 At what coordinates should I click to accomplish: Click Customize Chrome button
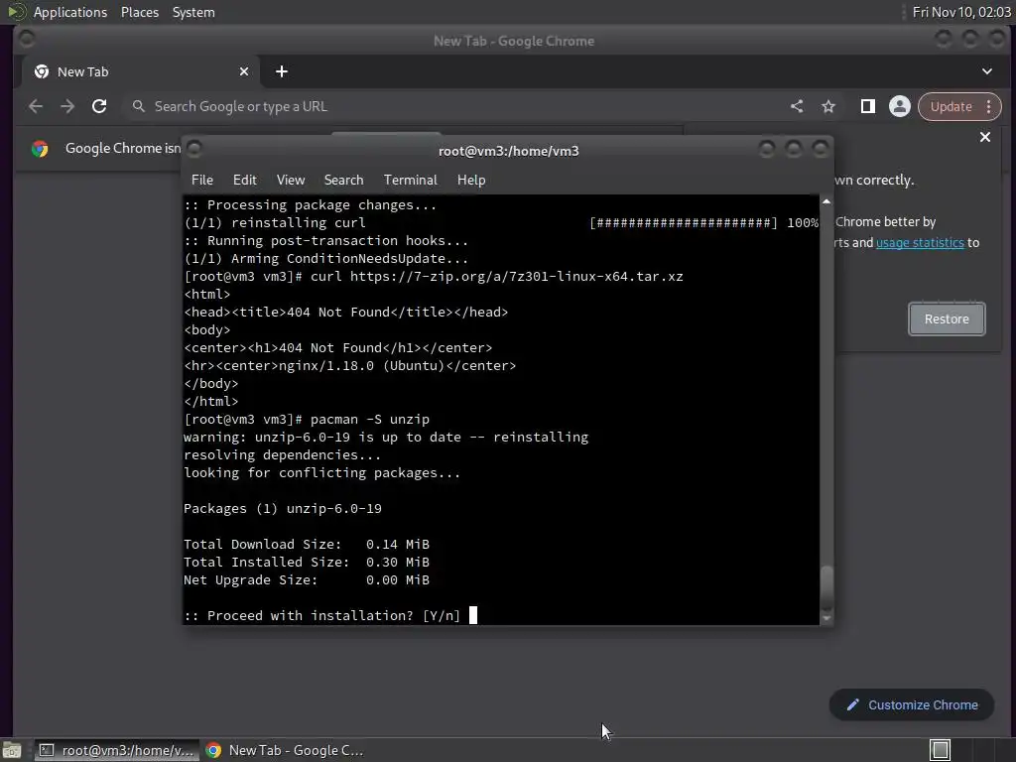coord(911,704)
